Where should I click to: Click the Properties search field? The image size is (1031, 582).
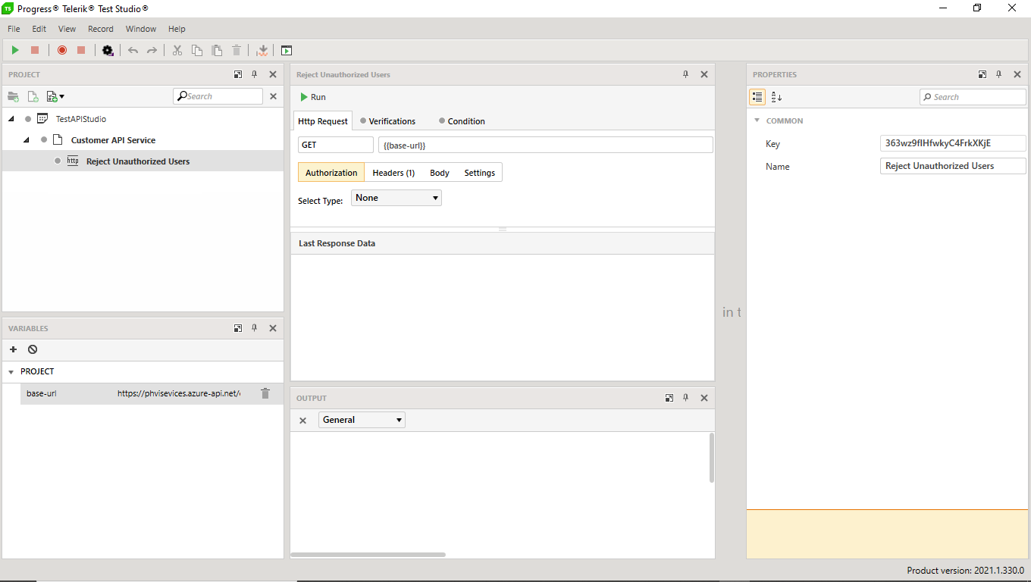[x=973, y=97]
